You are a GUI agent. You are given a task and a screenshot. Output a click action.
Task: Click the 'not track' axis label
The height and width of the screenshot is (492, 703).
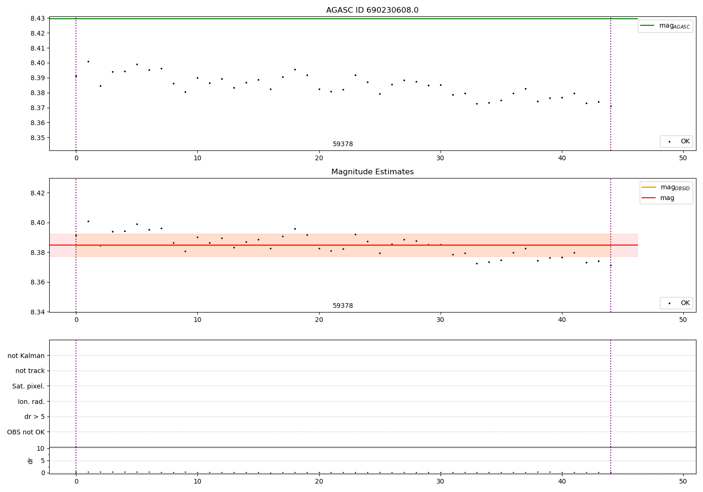coord(30,371)
